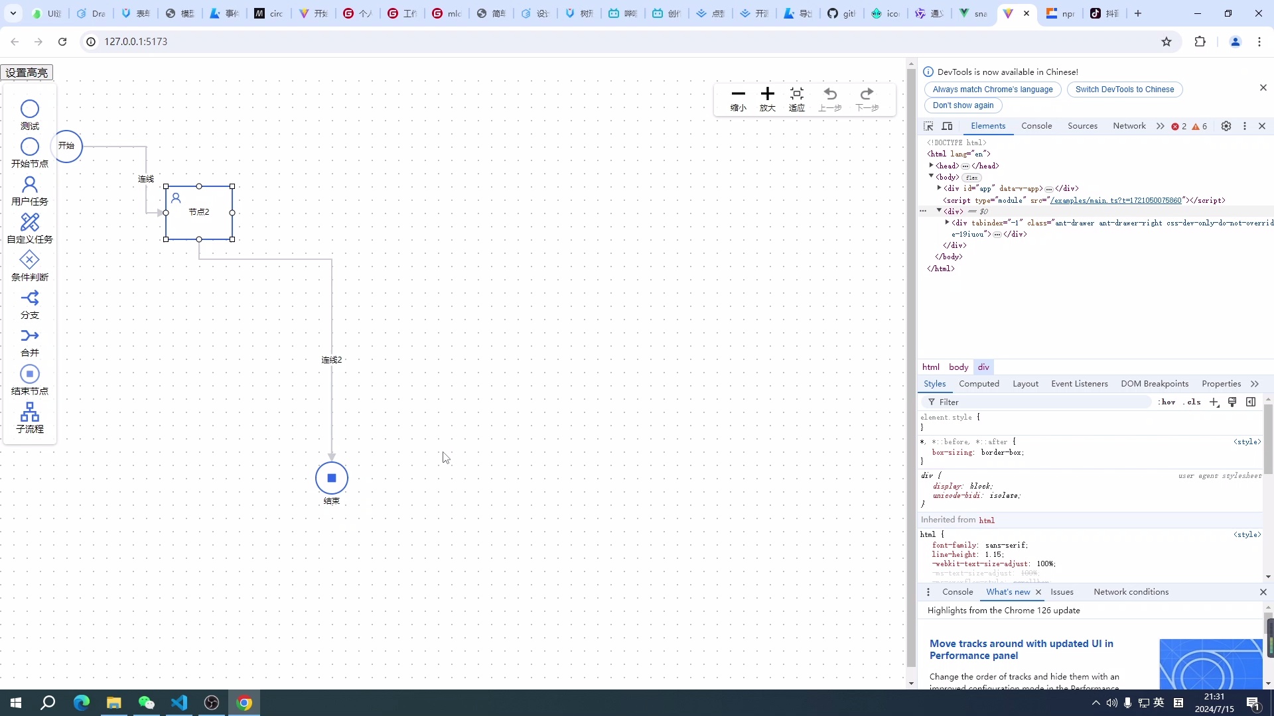The height and width of the screenshot is (716, 1274).
Task: Toggle the .cls class editor
Action: pos(1192,402)
